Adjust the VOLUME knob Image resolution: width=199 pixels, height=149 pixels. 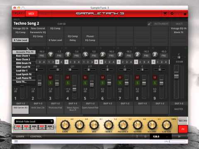[x=152, y=125]
